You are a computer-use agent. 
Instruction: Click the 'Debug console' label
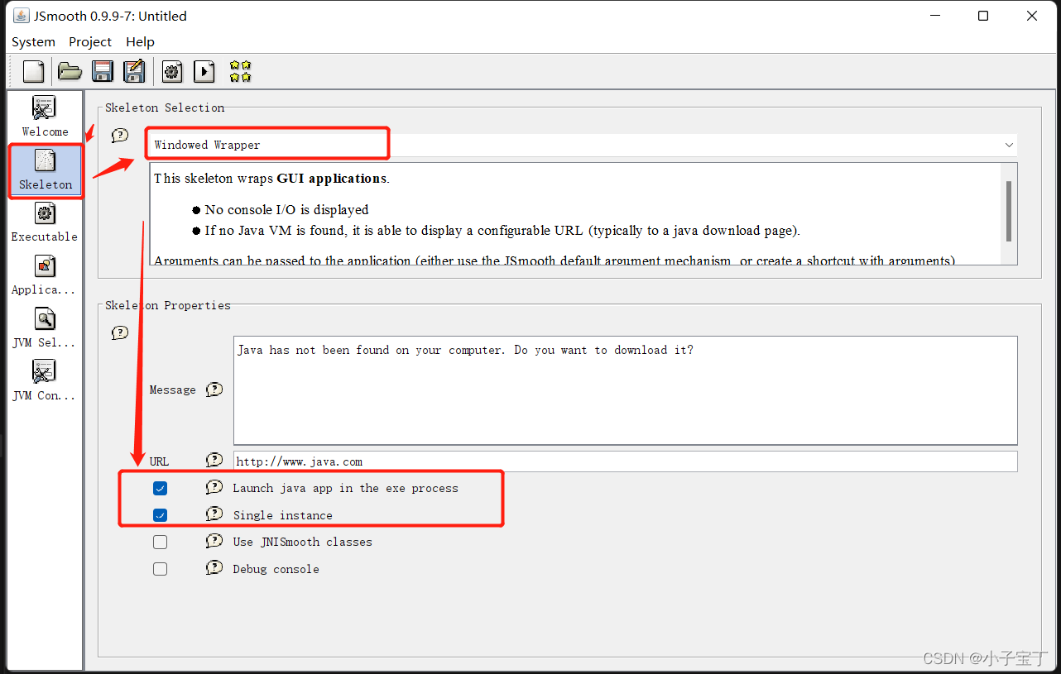pyautogui.click(x=276, y=569)
